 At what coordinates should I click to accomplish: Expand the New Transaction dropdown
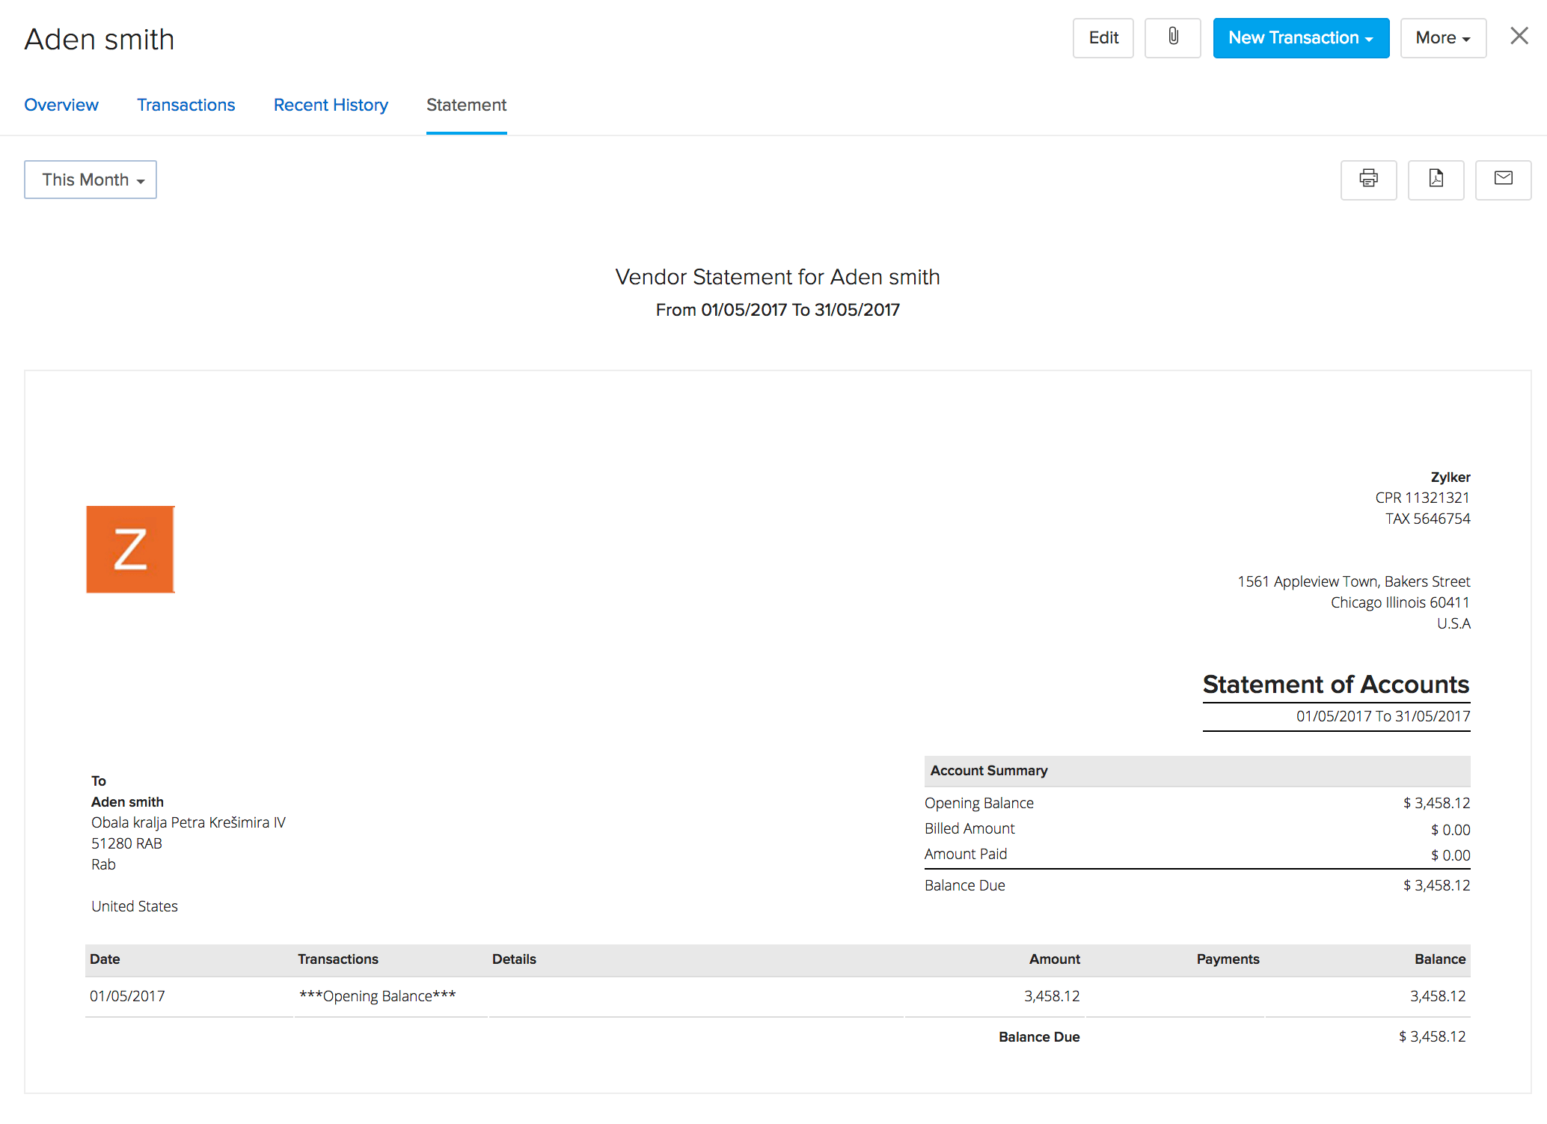pyautogui.click(x=1300, y=37)
